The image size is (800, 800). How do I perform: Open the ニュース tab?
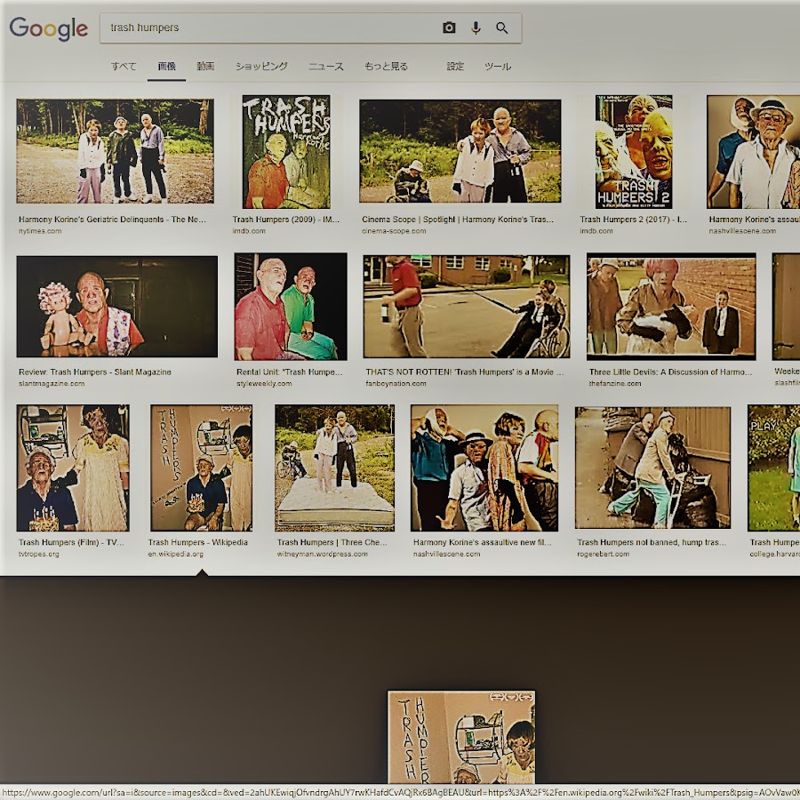click(326, 66)
